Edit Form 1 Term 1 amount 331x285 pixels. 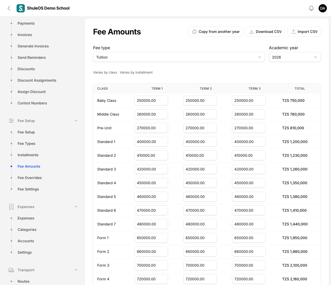(x=151, y=238)
